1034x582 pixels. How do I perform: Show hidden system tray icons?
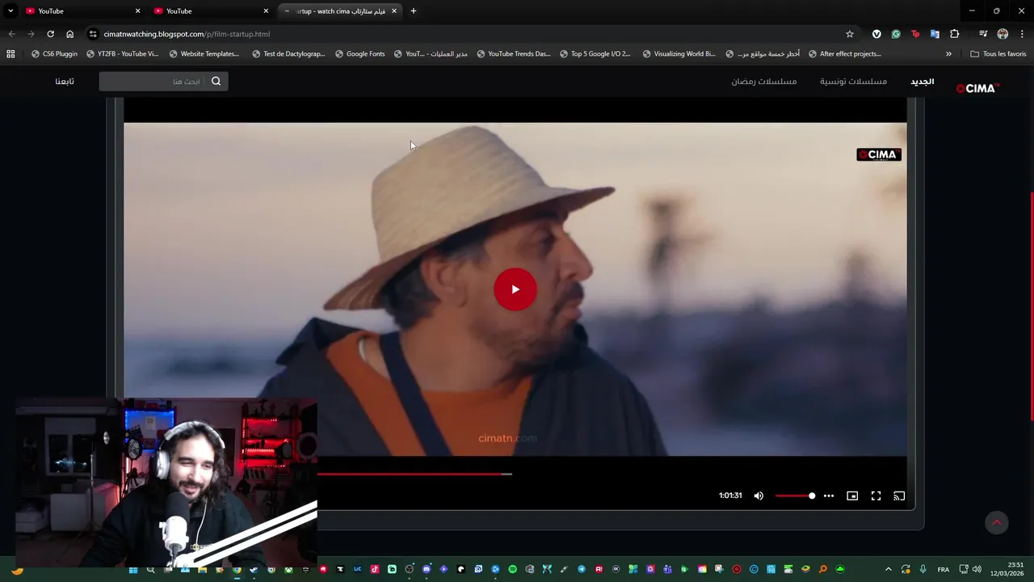point(889,569)
